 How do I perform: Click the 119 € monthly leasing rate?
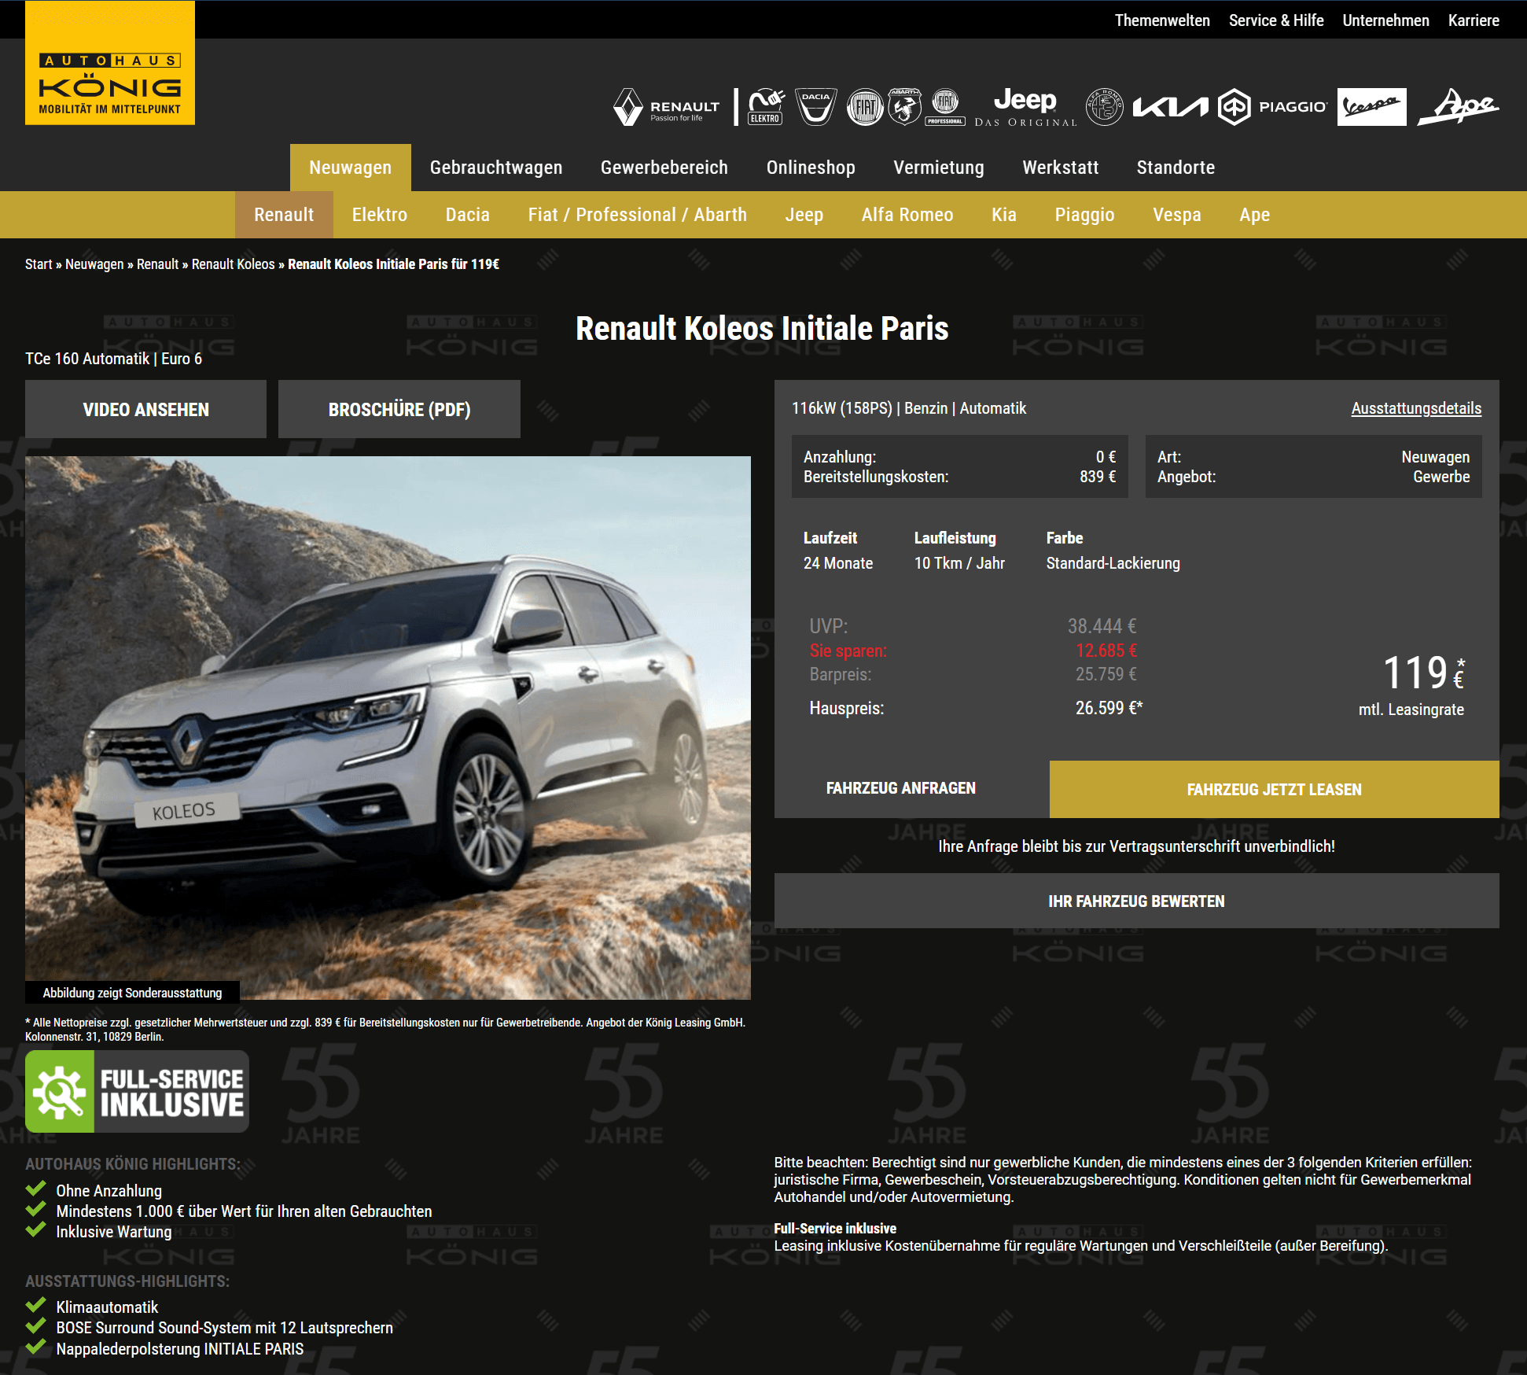coord(1423,673)
